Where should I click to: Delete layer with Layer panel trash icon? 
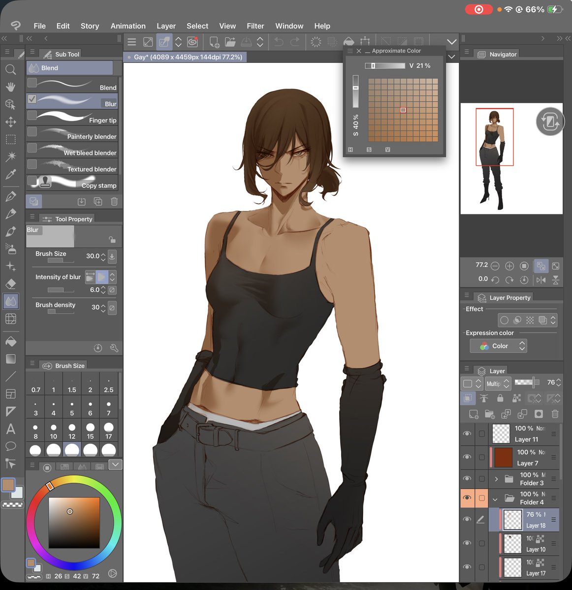[x=555, y=414]
